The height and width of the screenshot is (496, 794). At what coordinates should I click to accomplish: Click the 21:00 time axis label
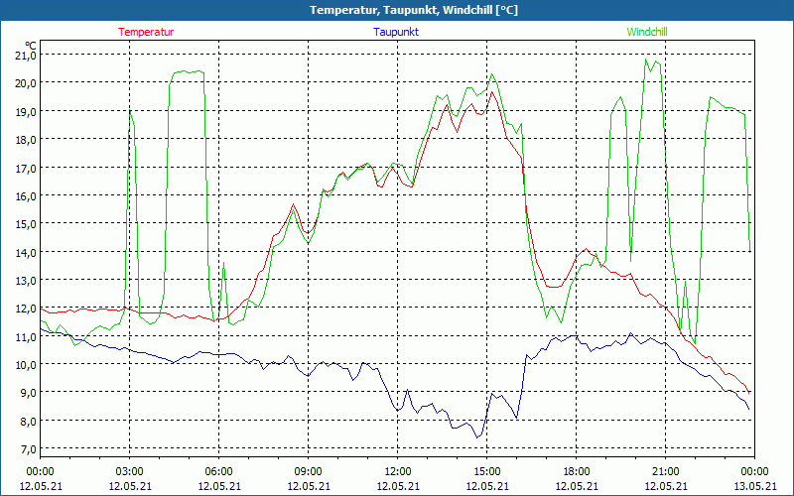(665, 472)
